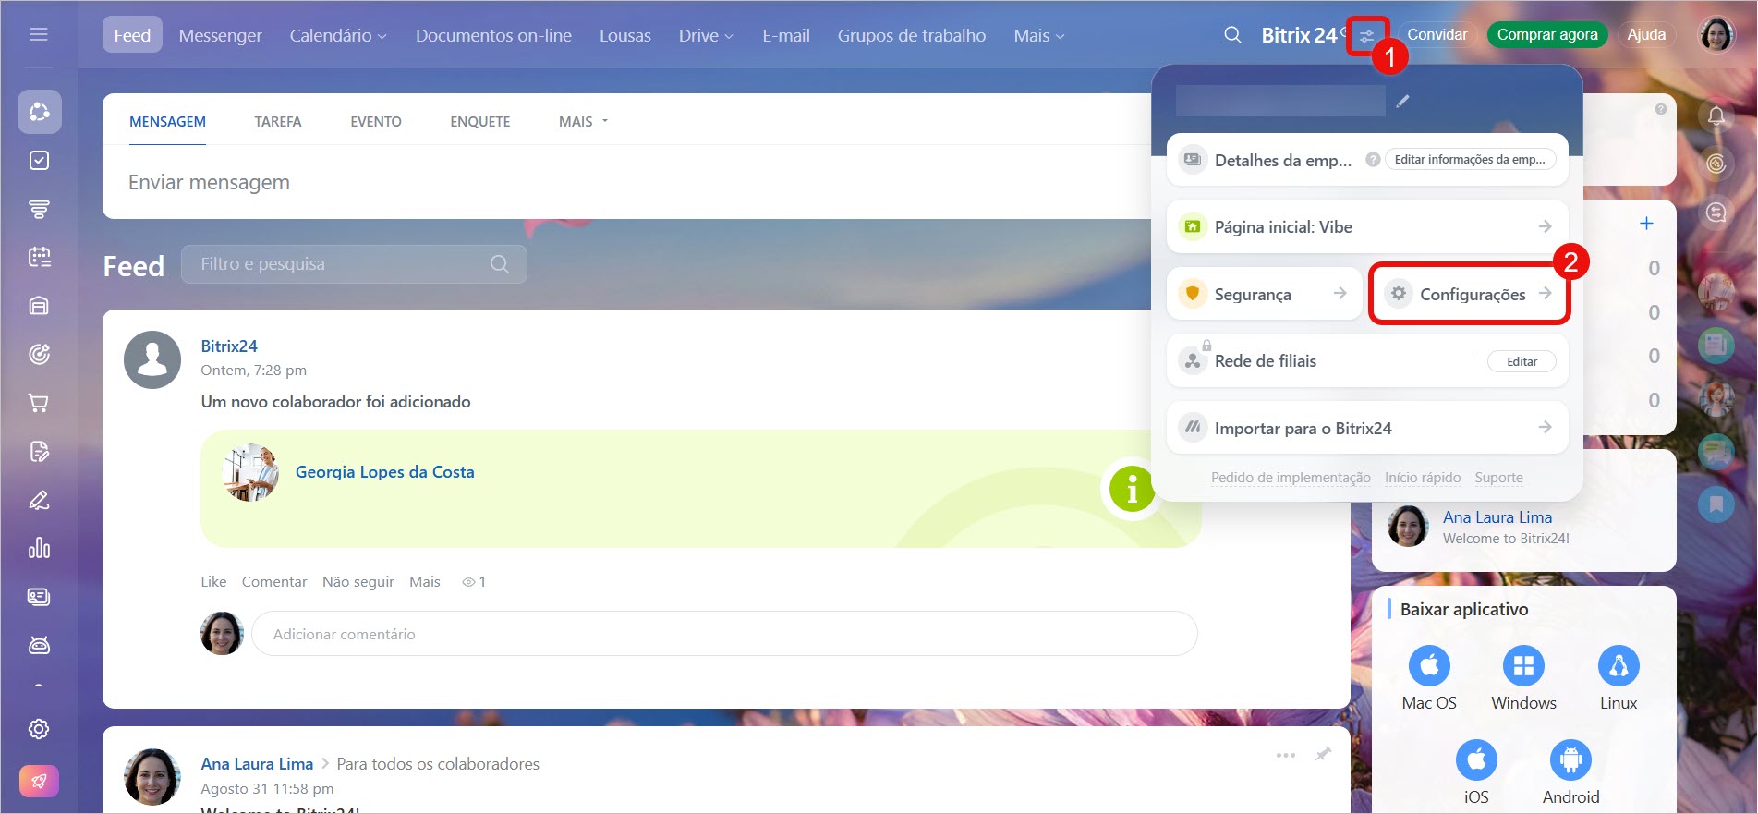Click the Ajuda button
This screenshot has height=814, width=1758.
[1646, 34]
